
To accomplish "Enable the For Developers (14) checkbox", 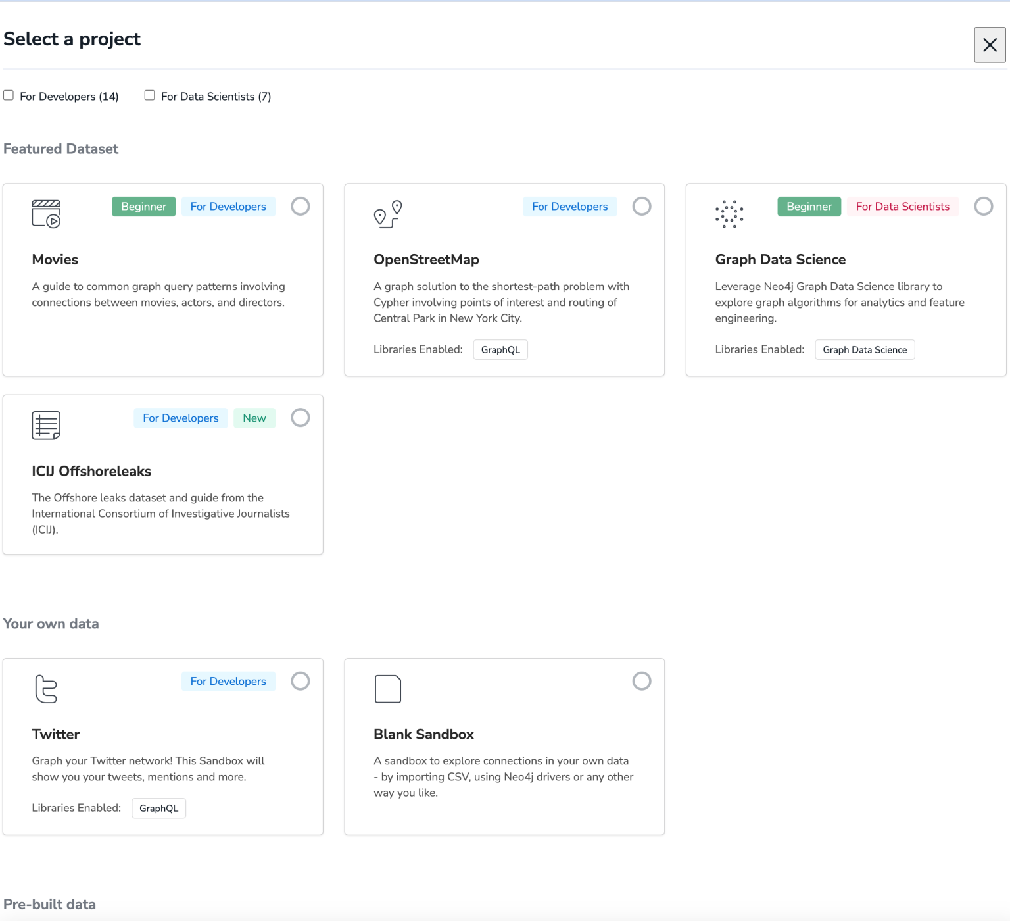I will (x=8, y=95).
